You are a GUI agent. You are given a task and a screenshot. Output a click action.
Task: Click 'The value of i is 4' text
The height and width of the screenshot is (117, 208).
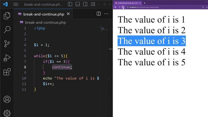(151, 52)
